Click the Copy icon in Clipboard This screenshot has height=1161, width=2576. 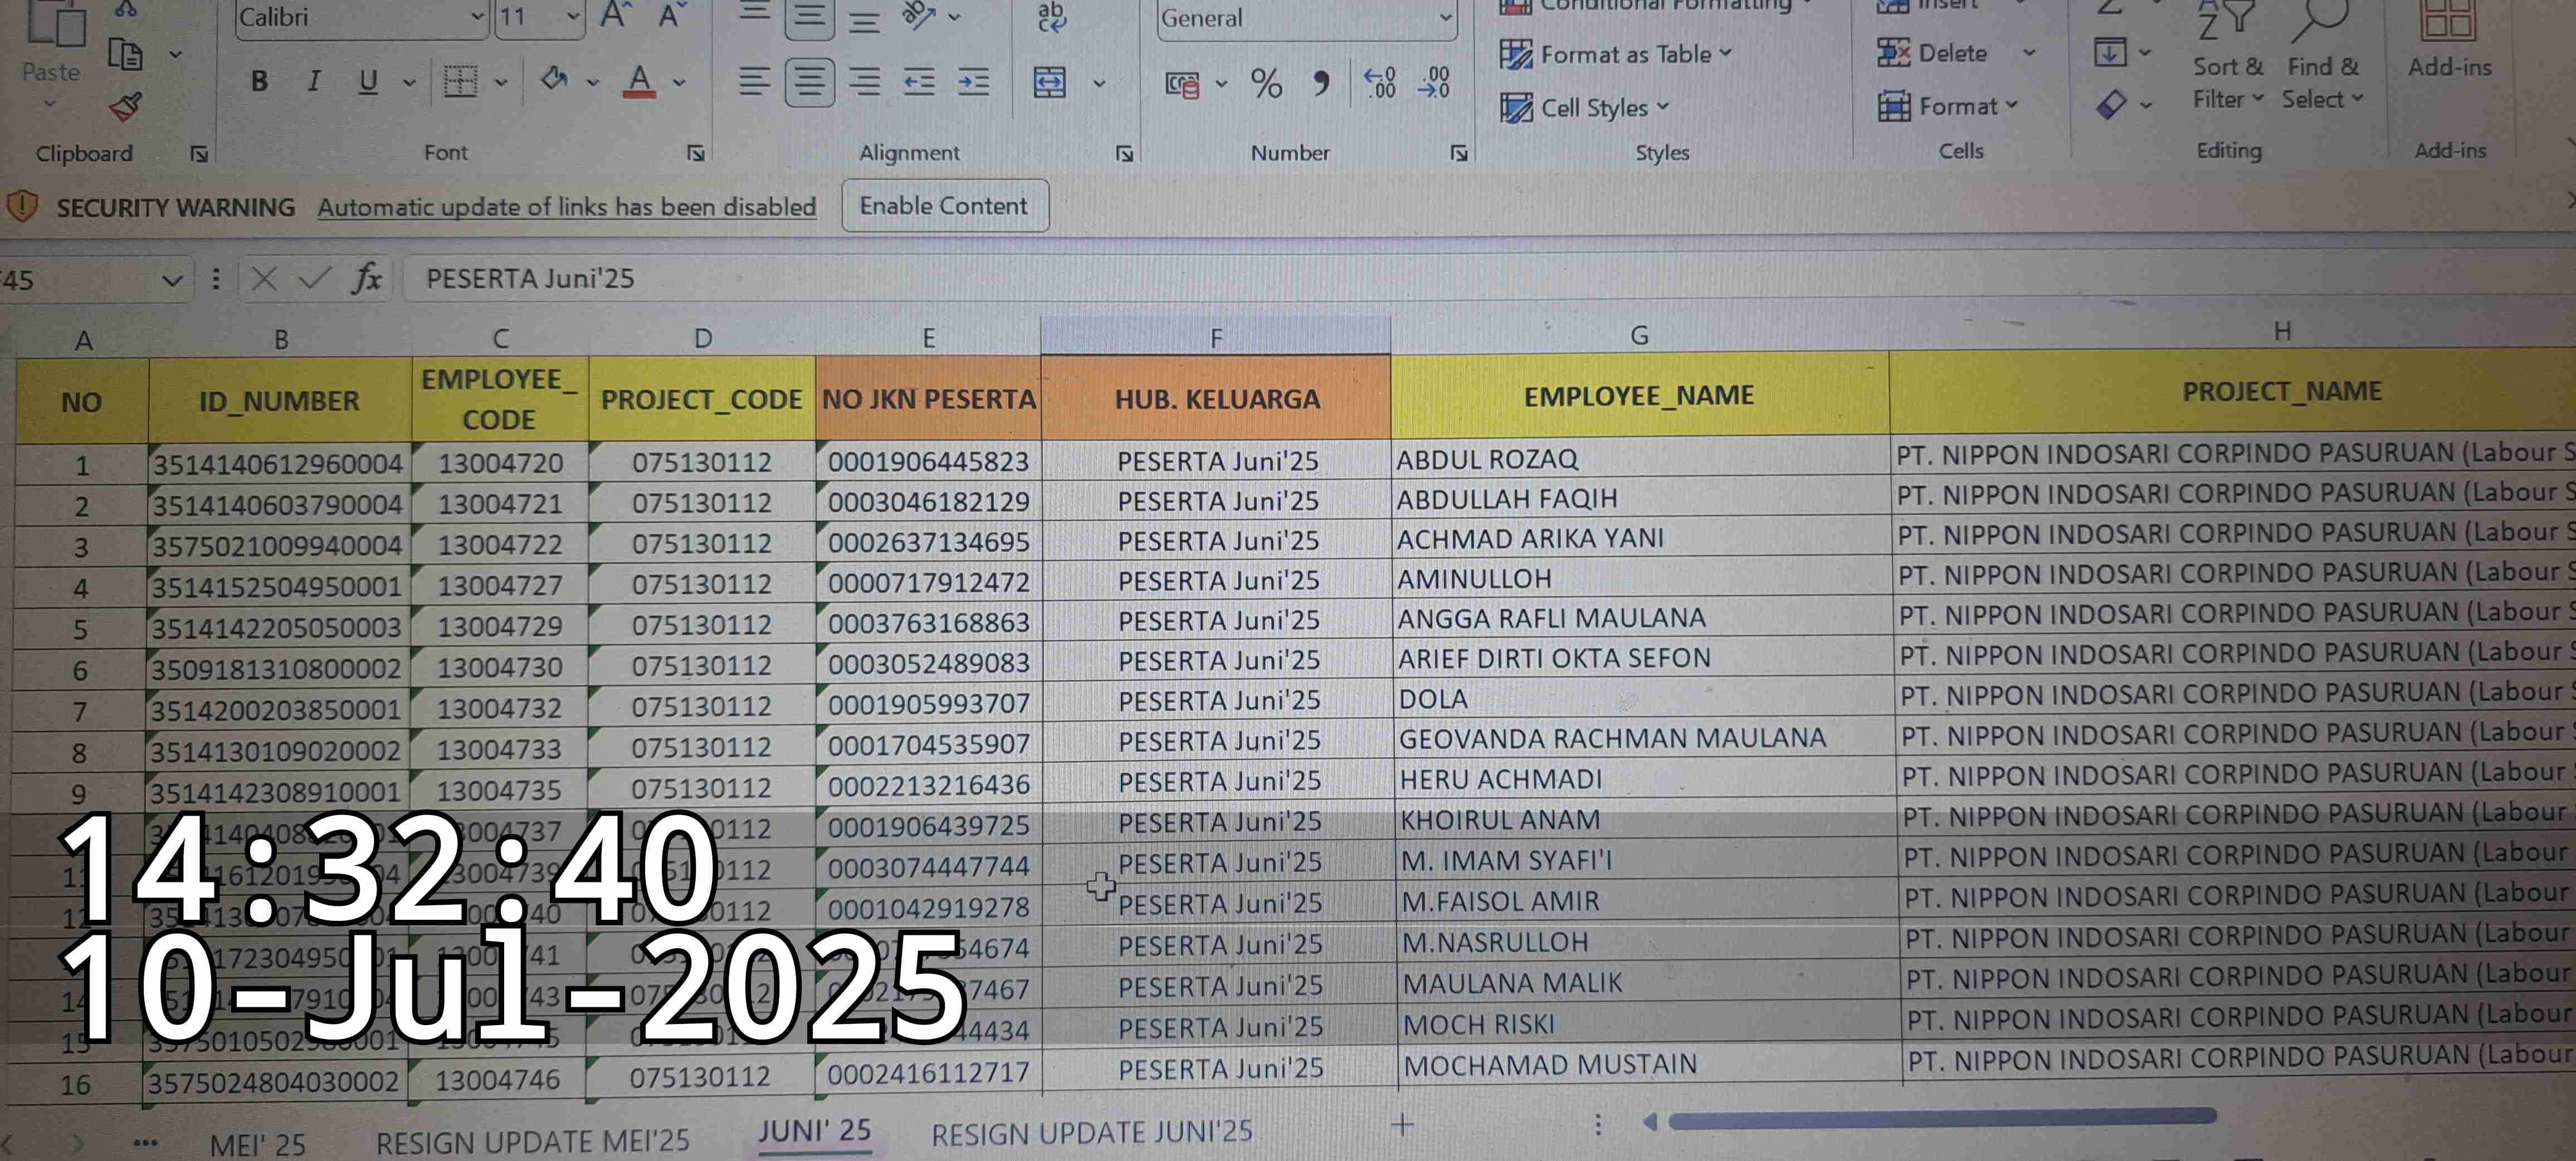point(125,54)
